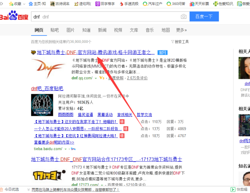Switch to the 地图 tab
Image resolution: width=250 pixels, height=193 pixels.
pyautogui.click(x=165, y=30)
